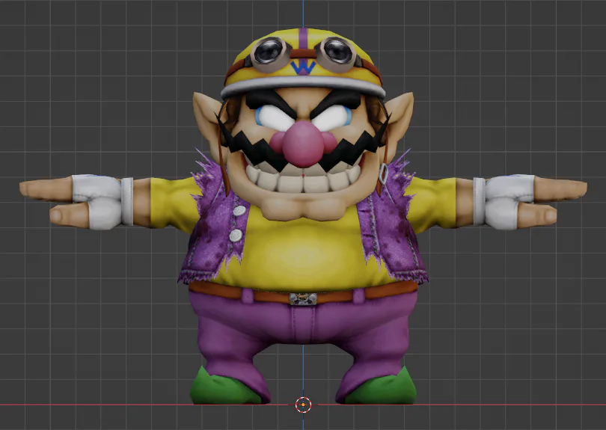Select the pink nose on the model

(303, 144)
